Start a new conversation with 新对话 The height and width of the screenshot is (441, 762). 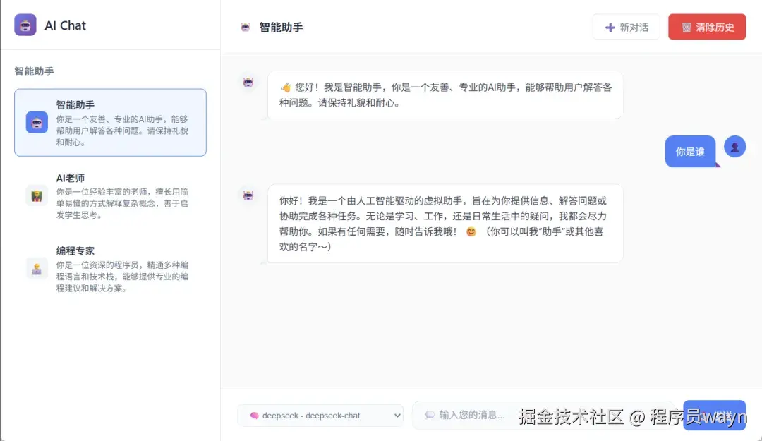tap(626, 26)
